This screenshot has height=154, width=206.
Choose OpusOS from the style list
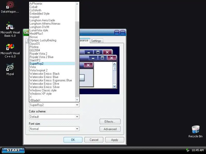(x=52, y=44)
